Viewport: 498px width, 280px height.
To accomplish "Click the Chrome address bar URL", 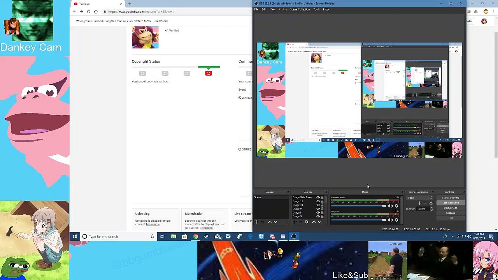I will coord(141,12).
